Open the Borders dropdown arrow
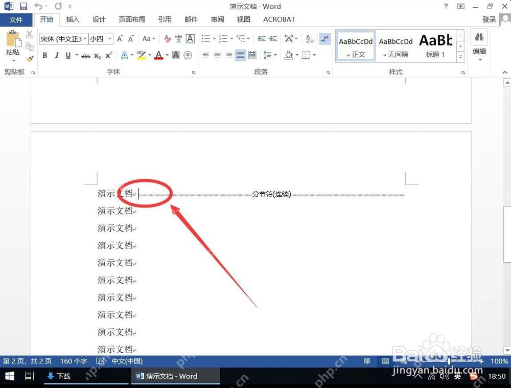The height and width of the screenshot is (388, 511). (x=314, y=55)
